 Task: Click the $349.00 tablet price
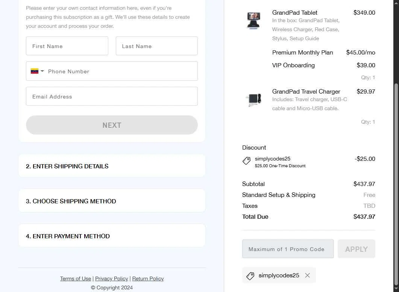364,12
